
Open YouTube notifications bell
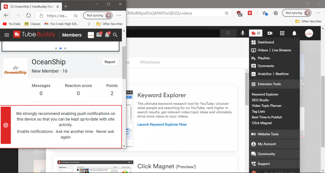(295, 33)
